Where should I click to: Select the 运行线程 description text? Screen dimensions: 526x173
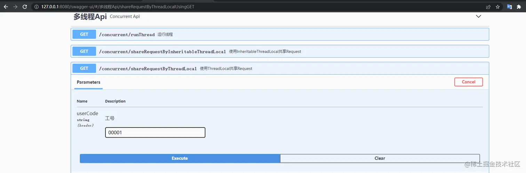click(x=165, y=34)
